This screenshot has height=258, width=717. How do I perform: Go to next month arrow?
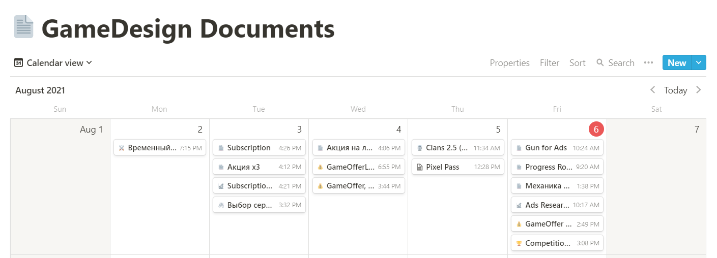click(x=699, y=90)
